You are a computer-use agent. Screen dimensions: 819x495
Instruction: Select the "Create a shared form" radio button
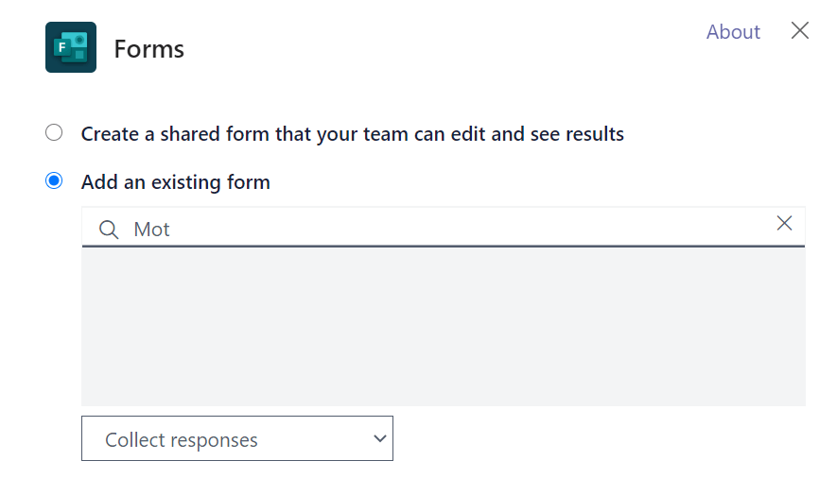pos(54,133)
